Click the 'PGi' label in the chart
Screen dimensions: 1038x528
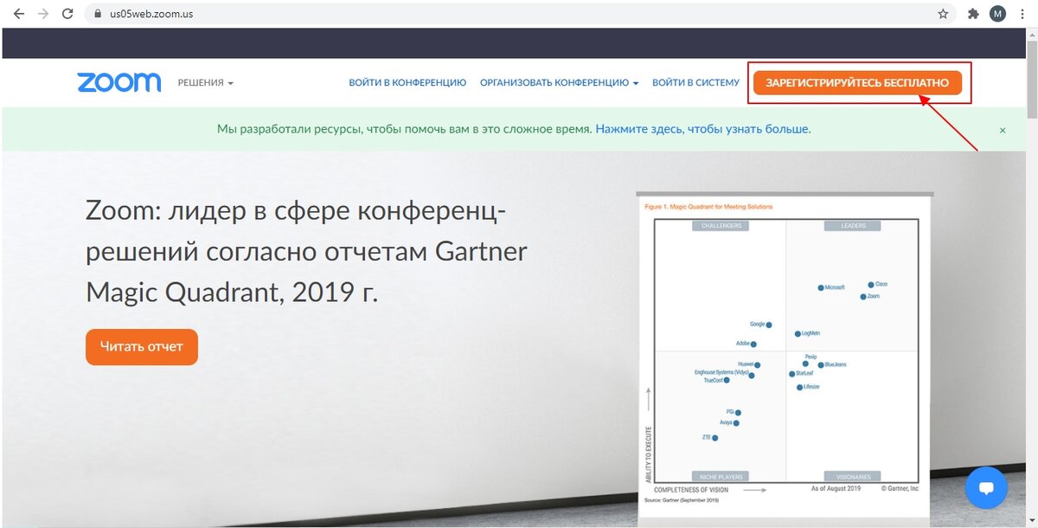click(x=730, y=412)
